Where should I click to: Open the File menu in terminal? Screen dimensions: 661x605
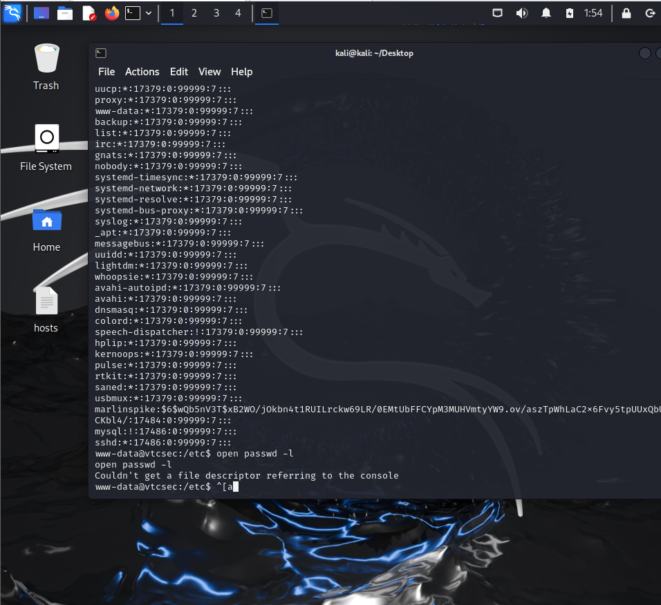(x=106, y=72)
